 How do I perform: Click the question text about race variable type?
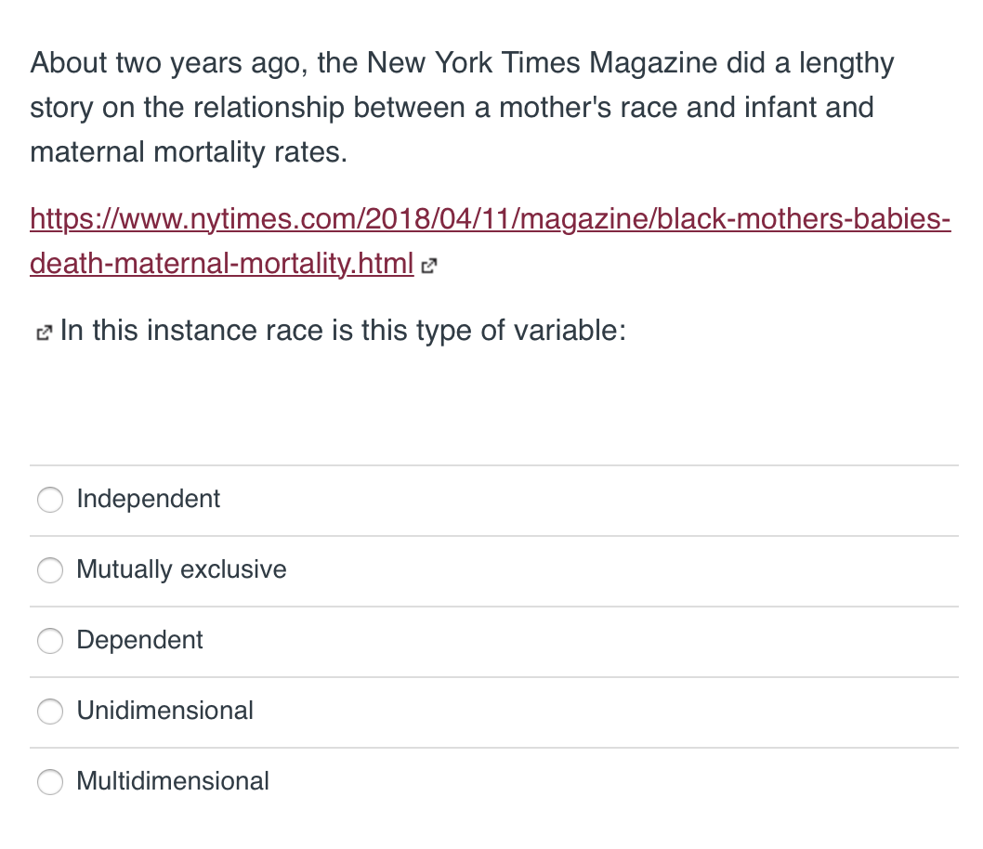point(342,331)
